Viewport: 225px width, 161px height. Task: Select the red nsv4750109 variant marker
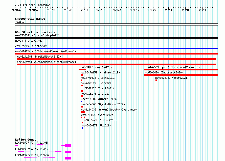tap(82, 86)
